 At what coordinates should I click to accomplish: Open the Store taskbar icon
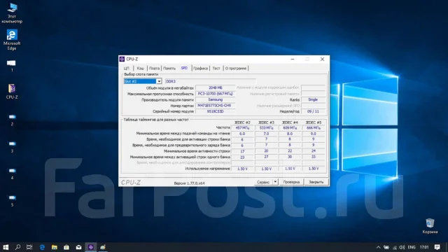point(66,247)
